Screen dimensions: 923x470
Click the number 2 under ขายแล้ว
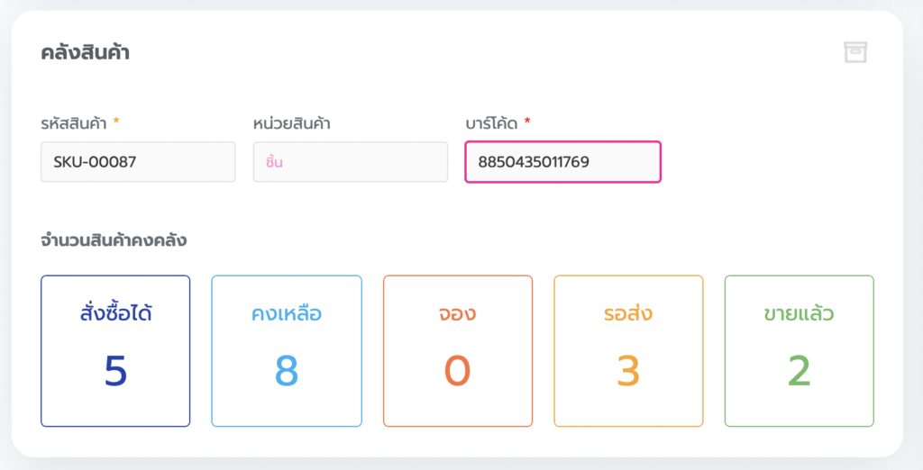click(x=799, y=370)
